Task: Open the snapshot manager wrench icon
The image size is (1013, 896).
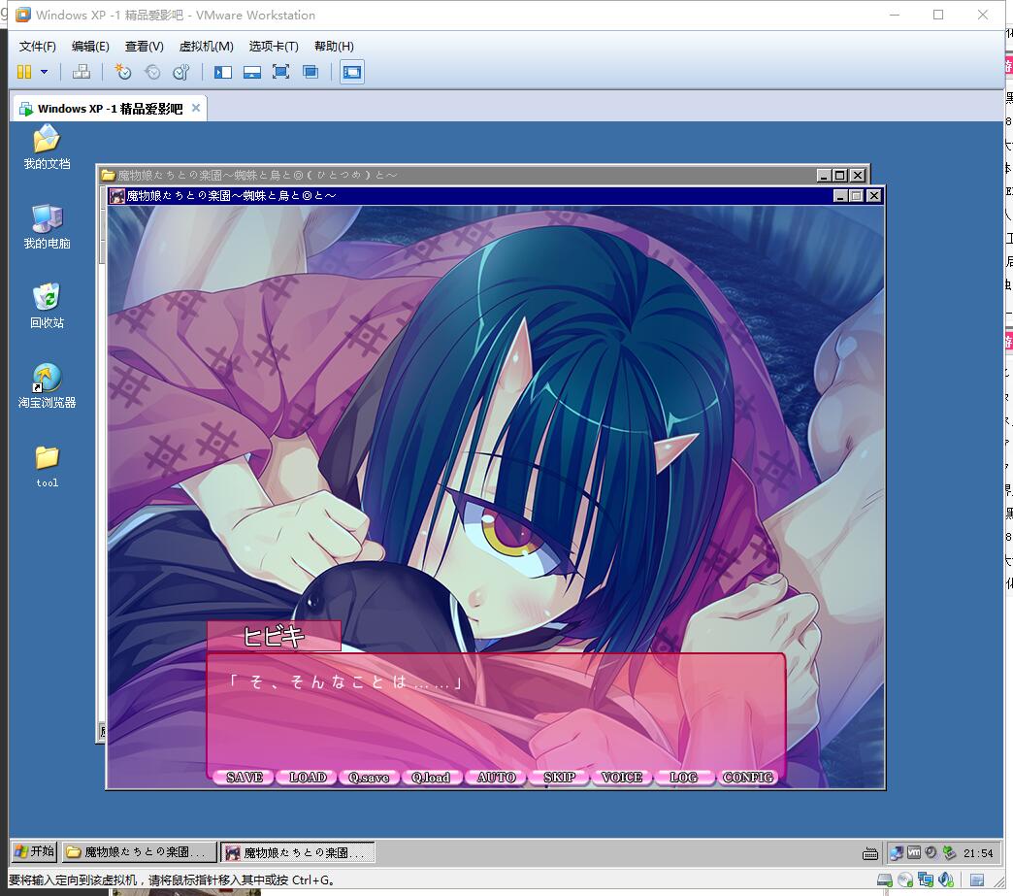Action: pyautogui.click(x=181, y=72)
